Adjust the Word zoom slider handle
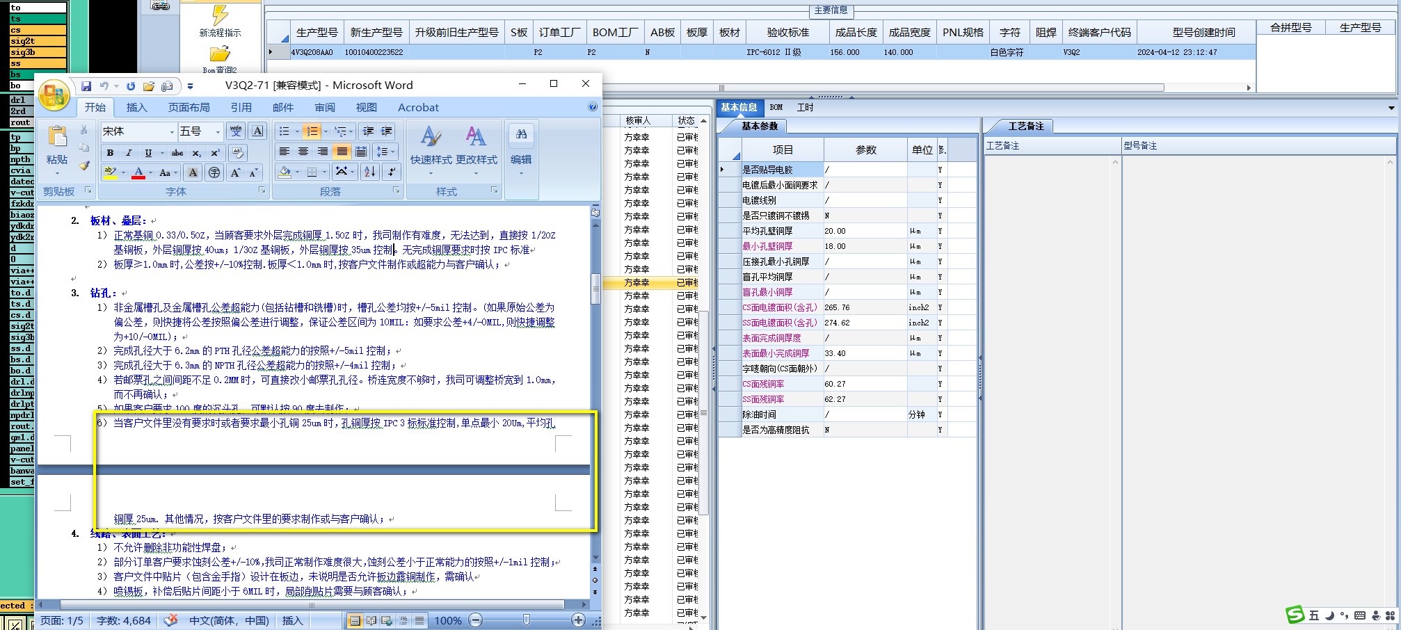 [527, 620]
